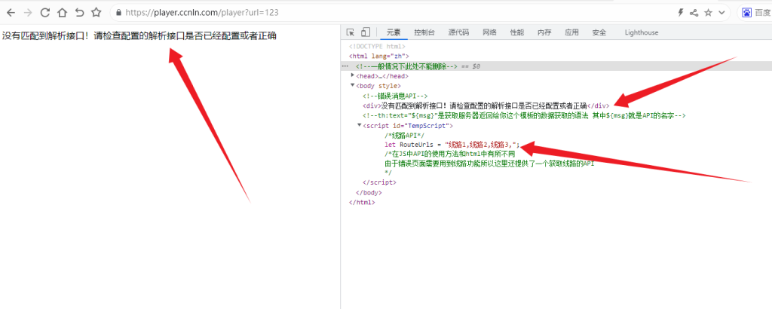Click the /*线路API*/ comment in script

tap(404, 136)
